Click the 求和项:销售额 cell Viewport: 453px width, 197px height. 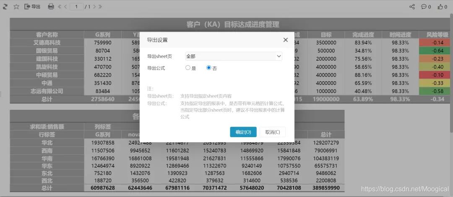[x=47, y=126]
